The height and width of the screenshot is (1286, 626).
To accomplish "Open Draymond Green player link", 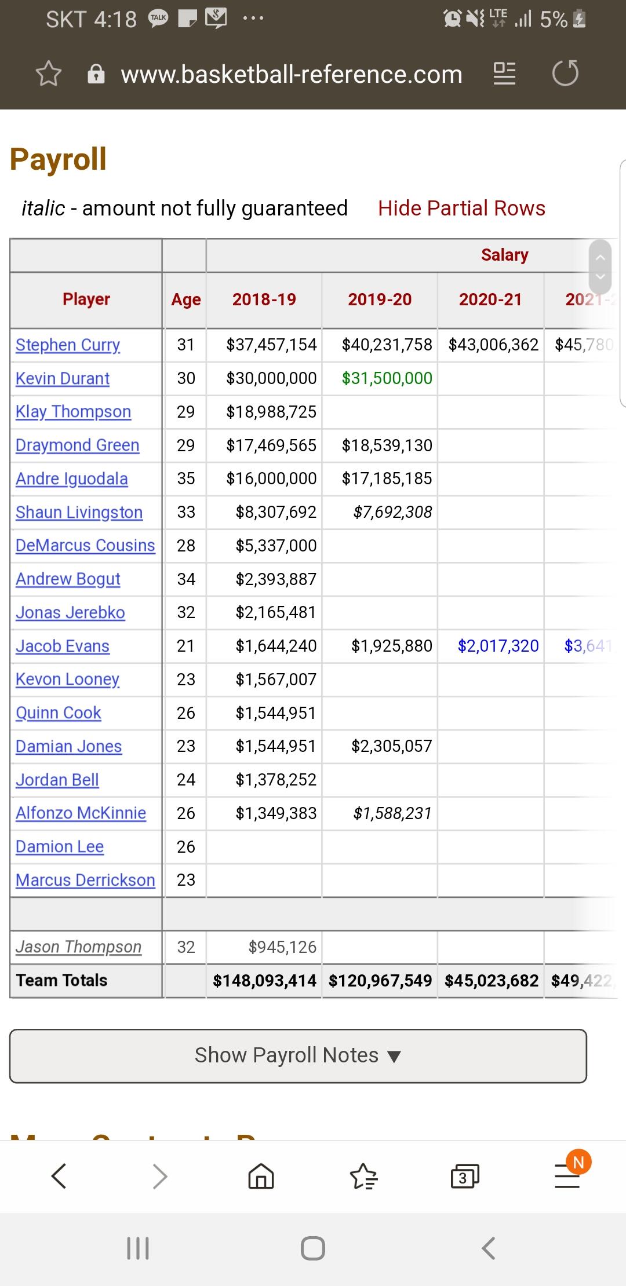I will pyautogui.click(x=78, y=445).
